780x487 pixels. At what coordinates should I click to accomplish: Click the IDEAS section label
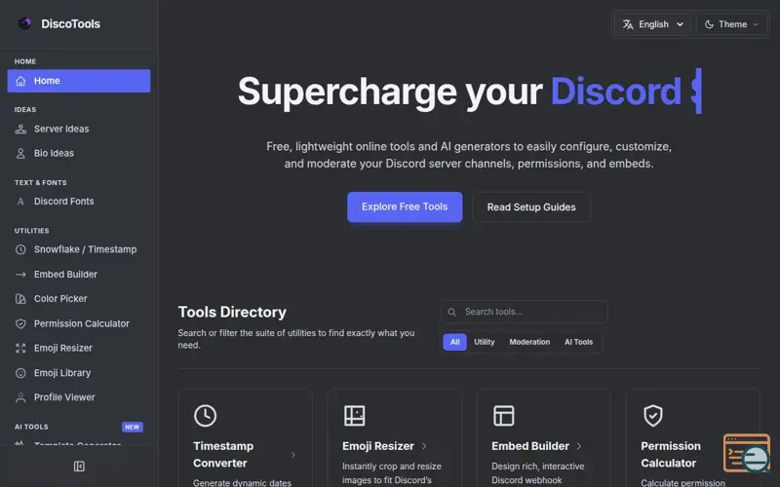point(25,110)
